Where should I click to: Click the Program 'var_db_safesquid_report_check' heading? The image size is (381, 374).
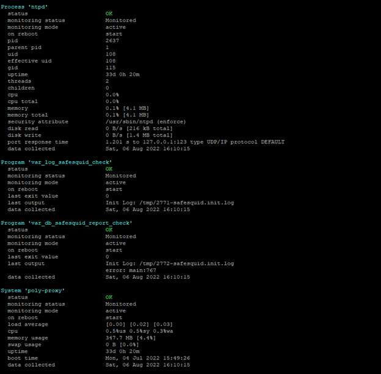(67, 223)
